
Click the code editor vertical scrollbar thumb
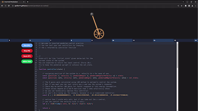(177, 56)
